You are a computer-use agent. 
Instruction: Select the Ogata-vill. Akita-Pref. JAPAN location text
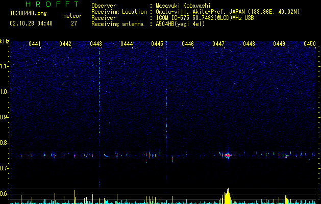[x=228, y=12]
